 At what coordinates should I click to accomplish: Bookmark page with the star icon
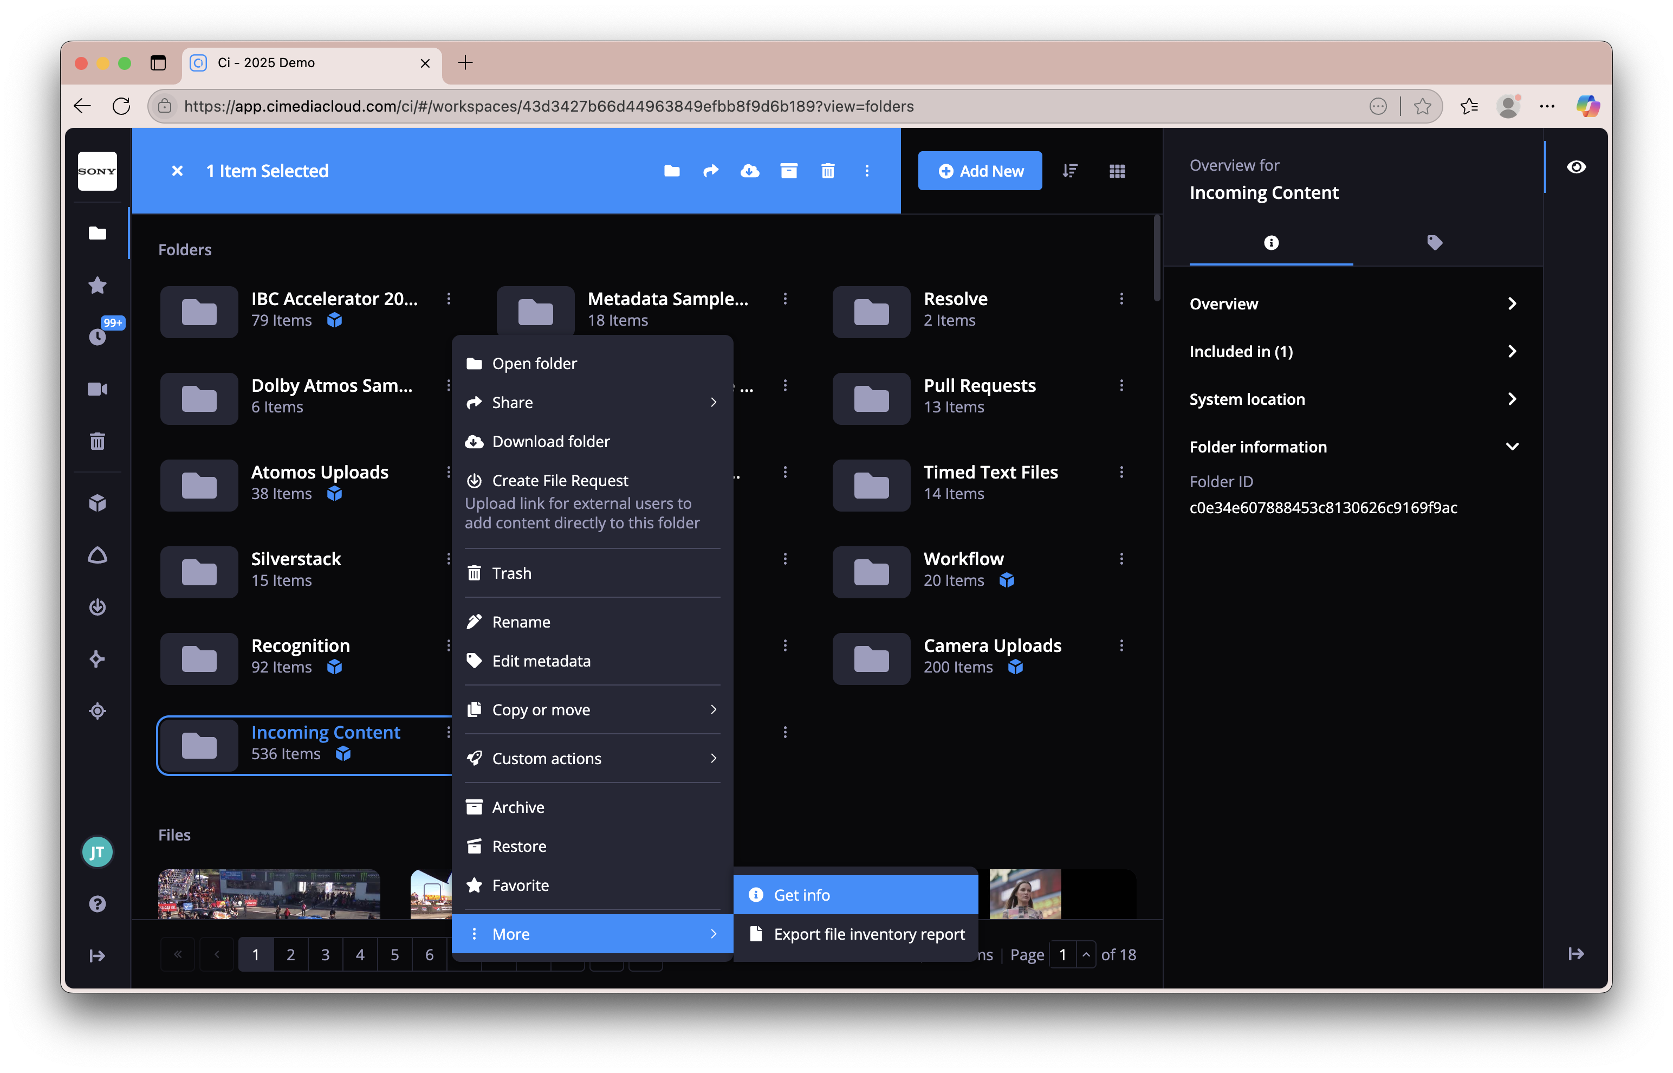[x=1422, y=106]
